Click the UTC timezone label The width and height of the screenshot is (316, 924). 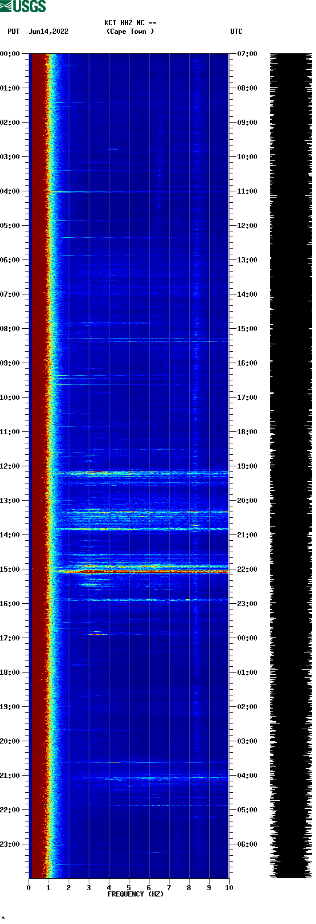click(x=236, y=32)
